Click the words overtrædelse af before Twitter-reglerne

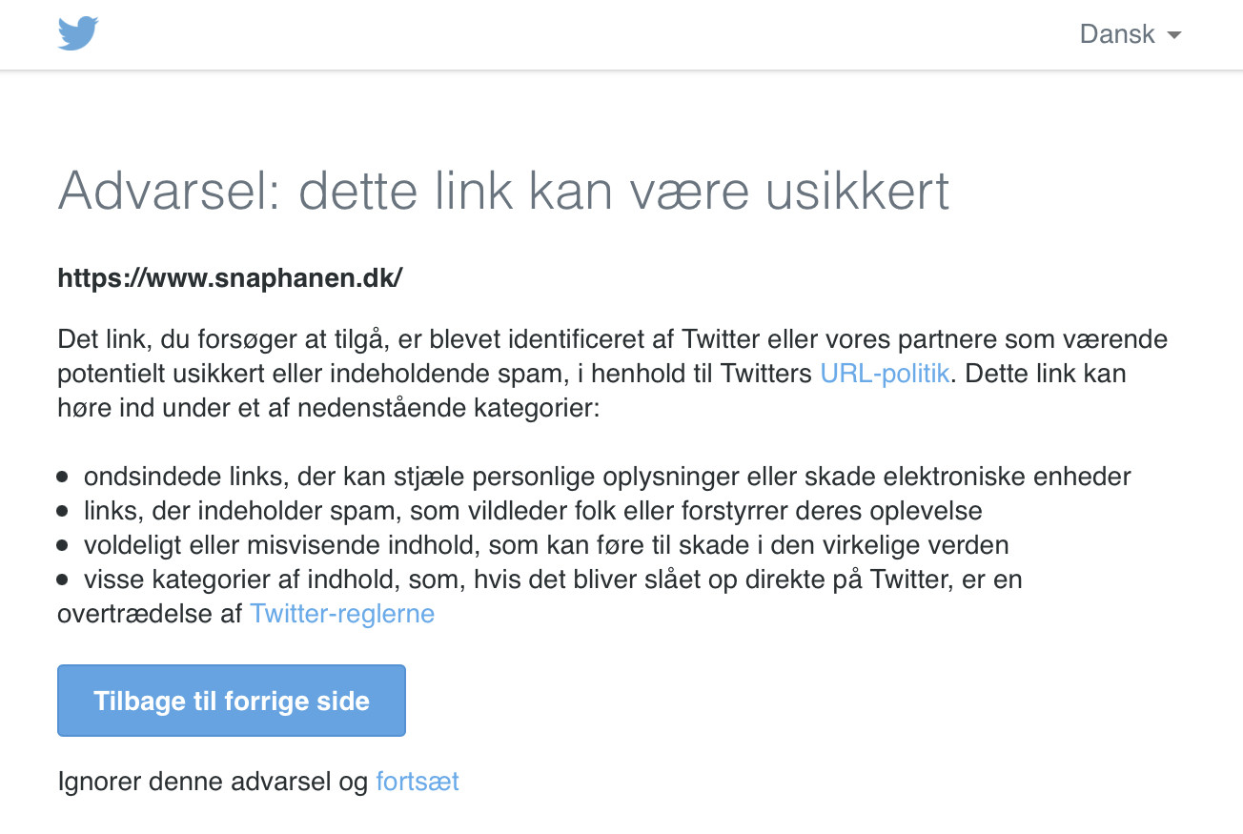pyautogui.click(x=150, y=613)
